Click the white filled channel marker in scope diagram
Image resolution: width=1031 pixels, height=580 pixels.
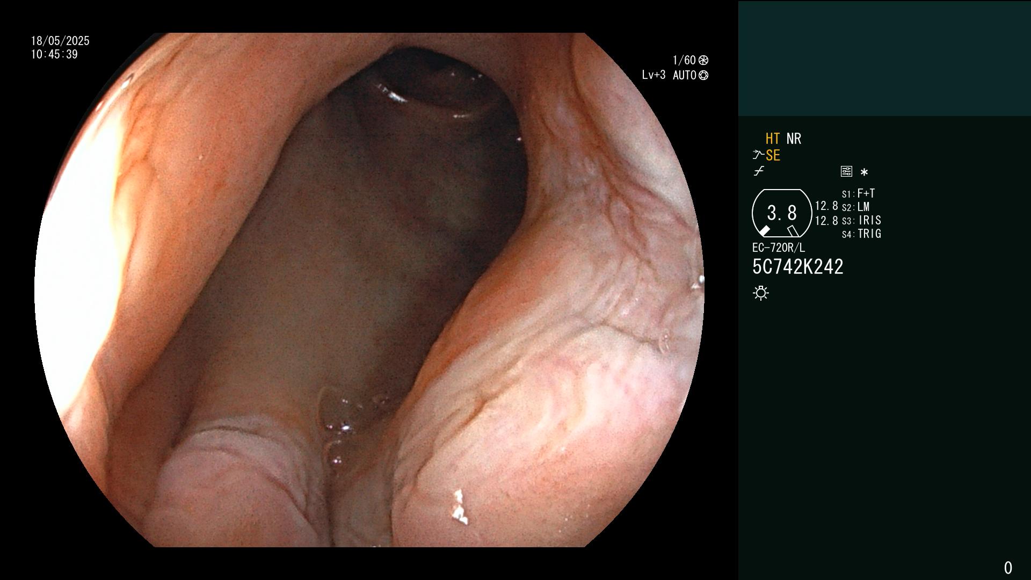click(764, 231)
